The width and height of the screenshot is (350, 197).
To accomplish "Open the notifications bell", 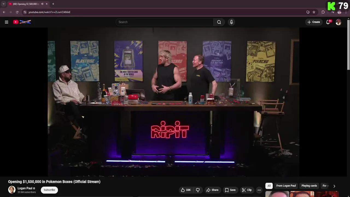I will click(x=328, y=22).
